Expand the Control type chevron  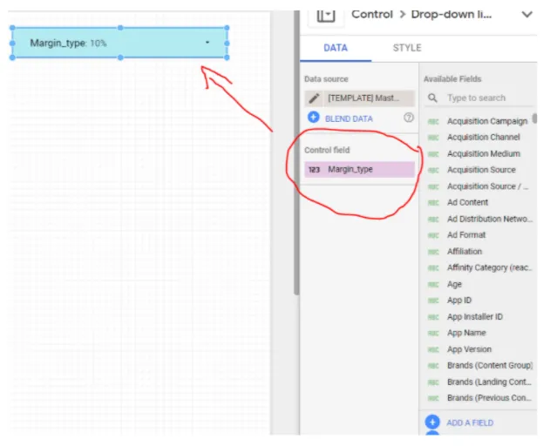pos(526,15)
